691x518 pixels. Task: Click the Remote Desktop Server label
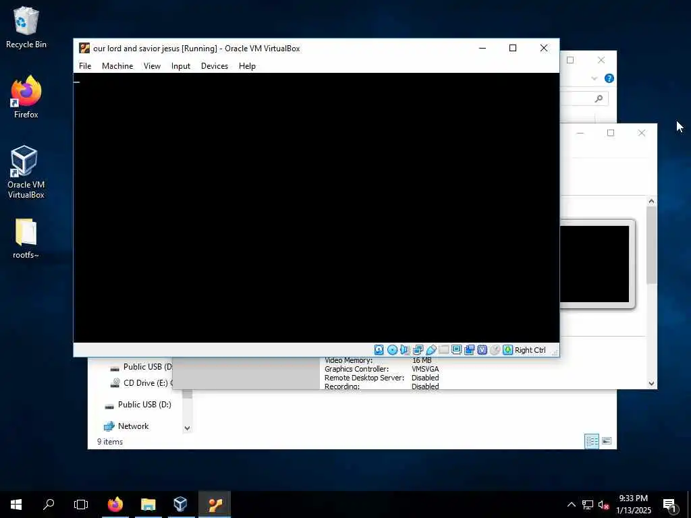coord(364,378)
